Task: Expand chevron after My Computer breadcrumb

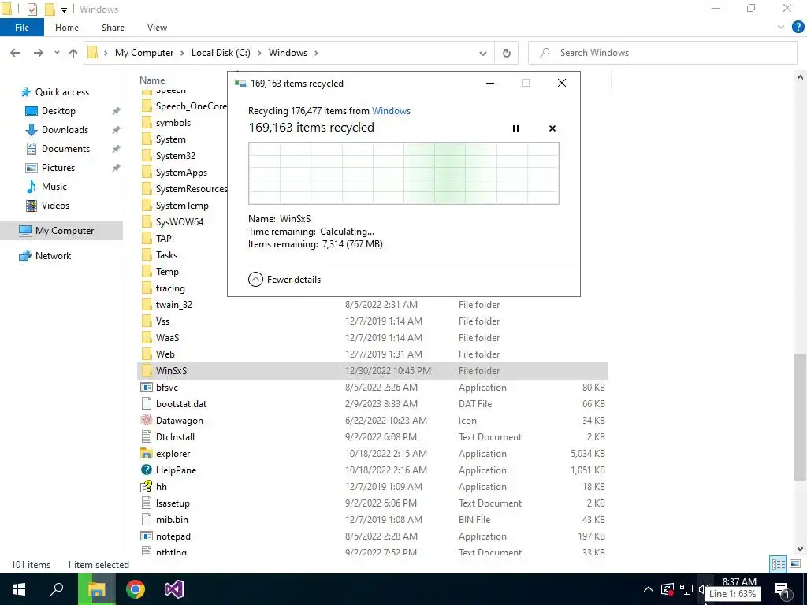Action: (x=183, y=53)
